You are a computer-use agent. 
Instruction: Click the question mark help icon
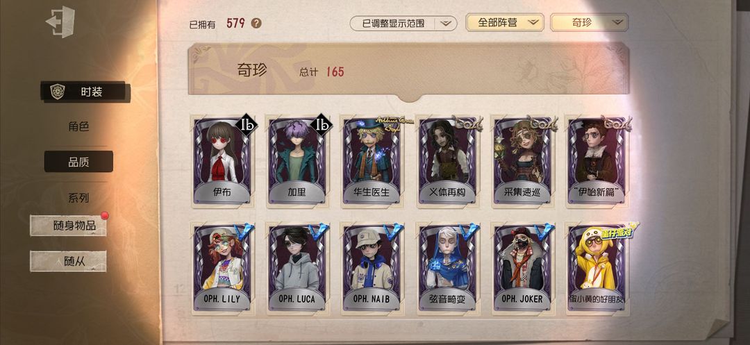coord(256,23)
